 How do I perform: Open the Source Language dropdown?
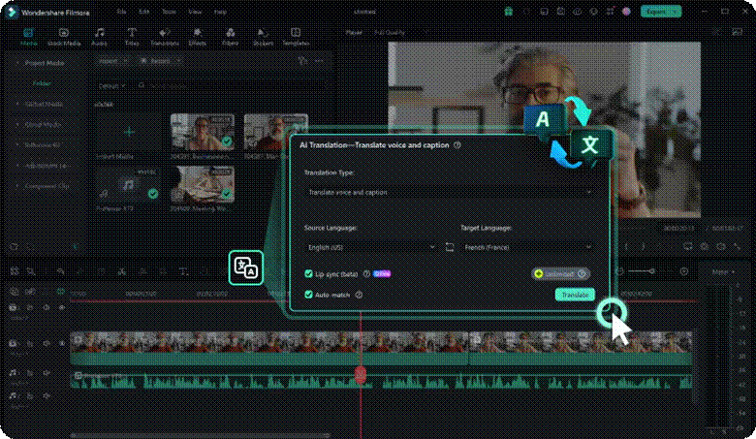click(371, 247)
